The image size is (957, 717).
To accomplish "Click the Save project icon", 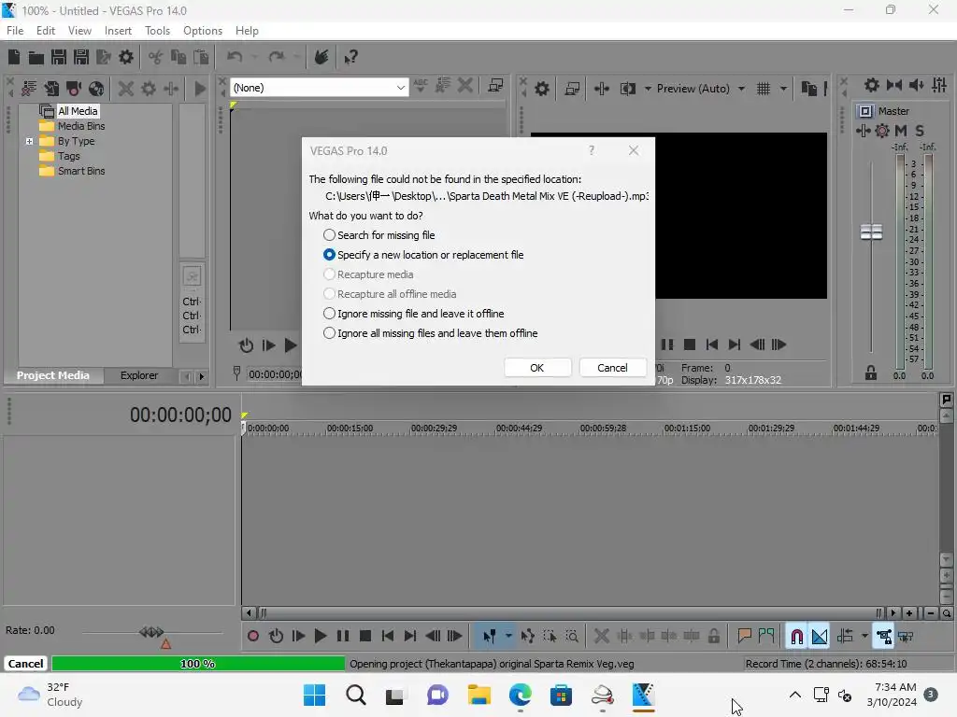I will click(x=59, y=57).
